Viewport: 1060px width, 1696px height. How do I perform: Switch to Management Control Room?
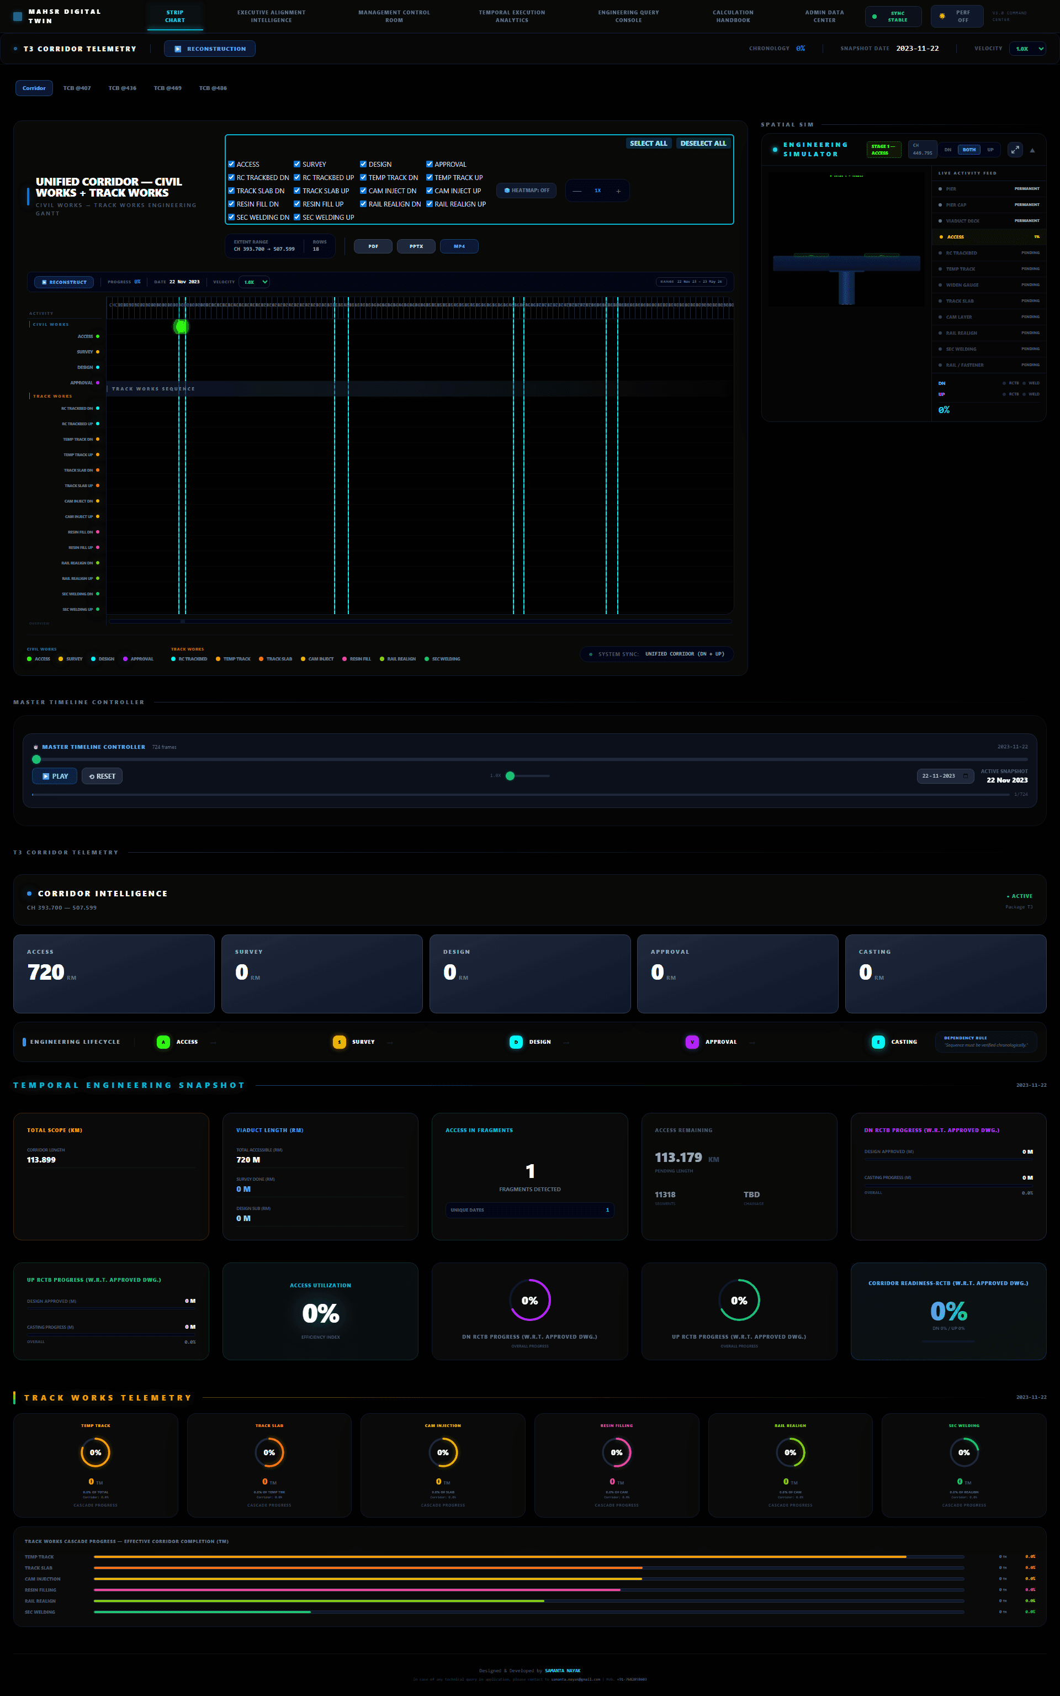[x=394, y=16]
